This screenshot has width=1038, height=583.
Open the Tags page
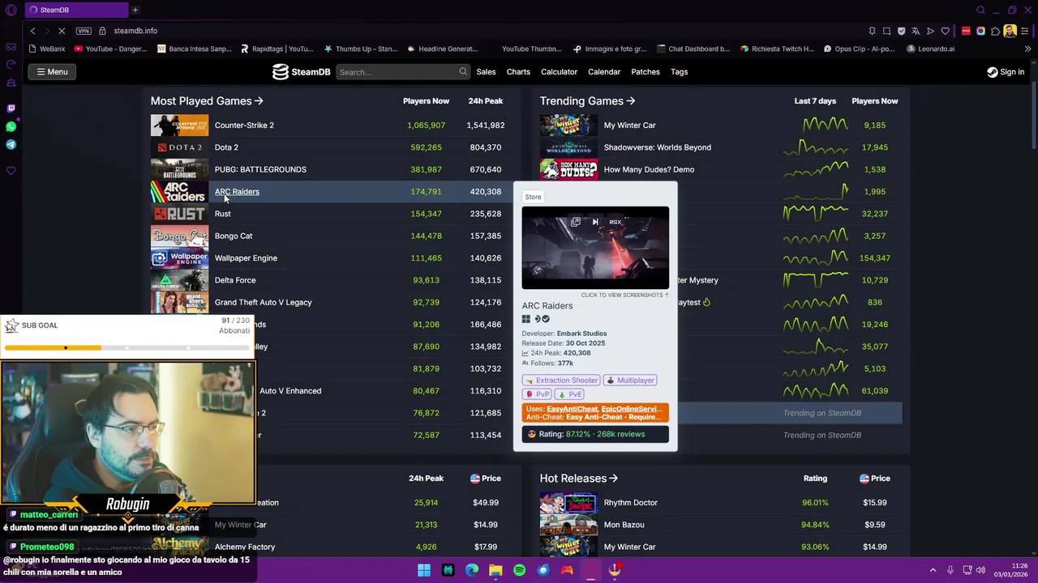tap(679, 72)
